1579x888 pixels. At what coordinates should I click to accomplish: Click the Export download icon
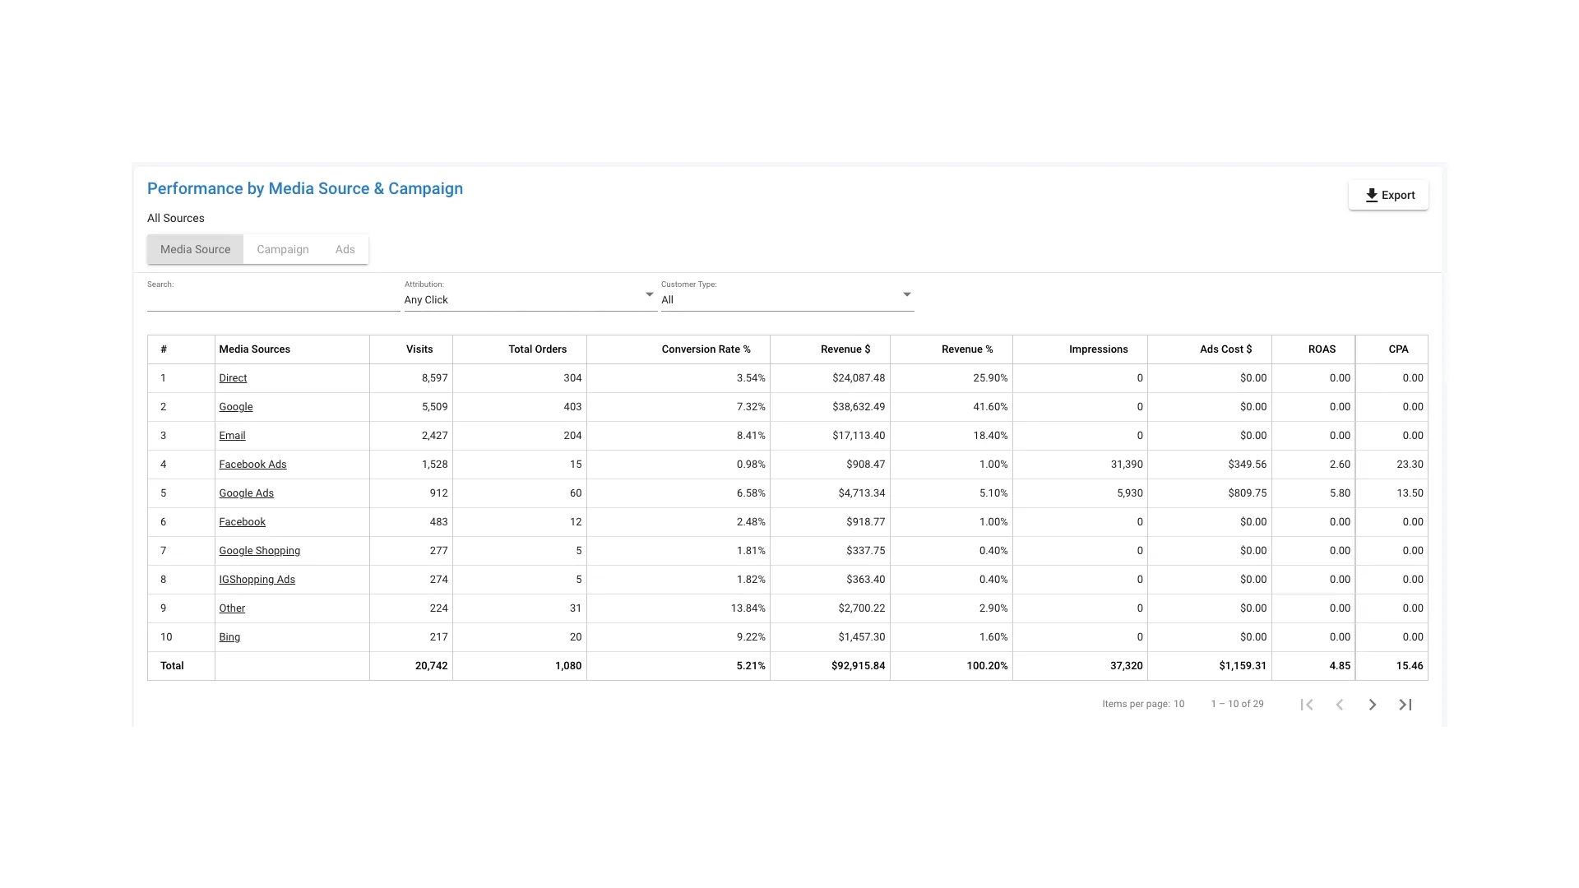(x=1371, y=196)
